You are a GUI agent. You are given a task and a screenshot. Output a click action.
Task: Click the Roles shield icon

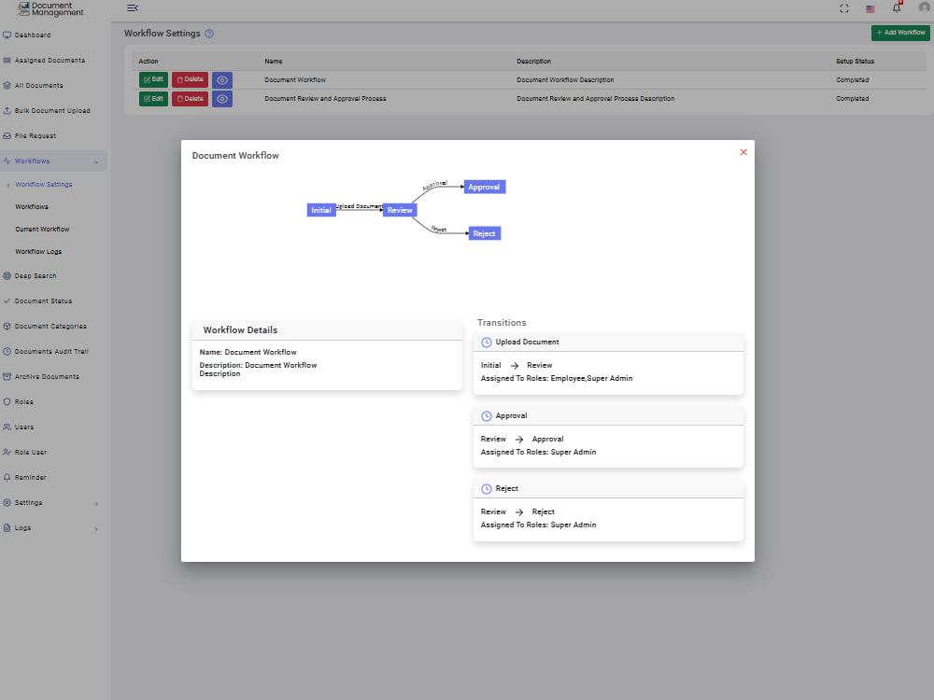point(7,401)
